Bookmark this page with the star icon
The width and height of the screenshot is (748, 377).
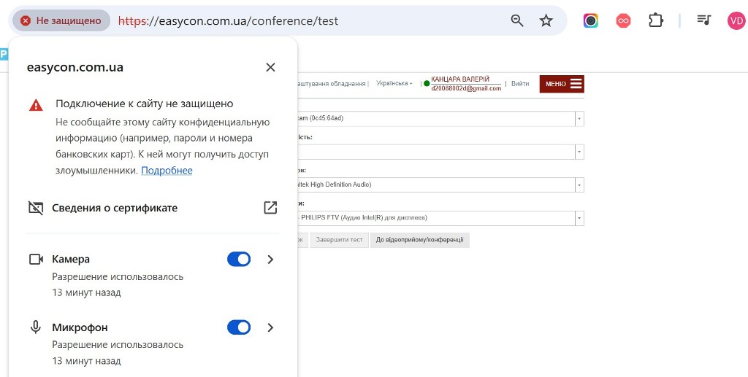[546, 20]
